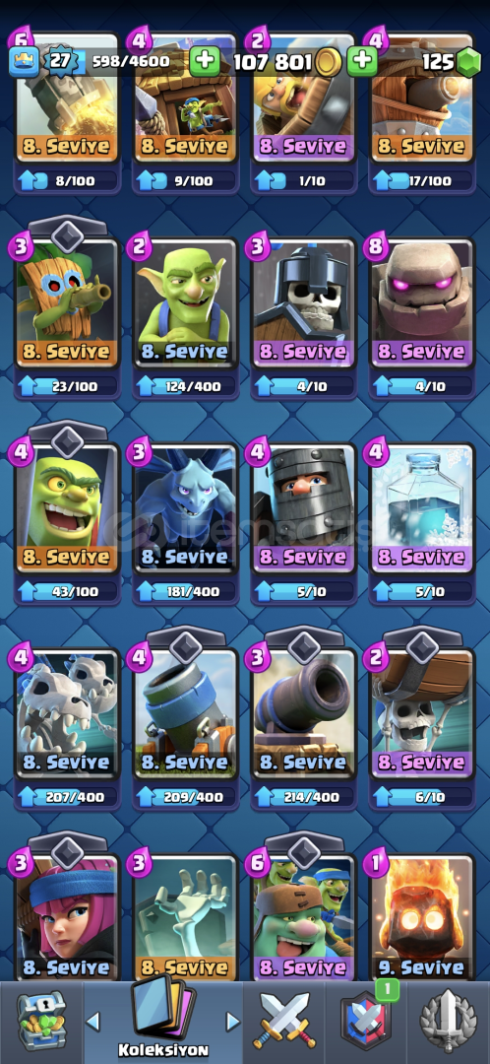
Task: Open the chest shop tab icon
Action: [40, 1021]
